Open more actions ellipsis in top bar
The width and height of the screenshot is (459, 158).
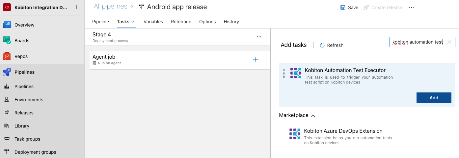(x=412, y=8)
